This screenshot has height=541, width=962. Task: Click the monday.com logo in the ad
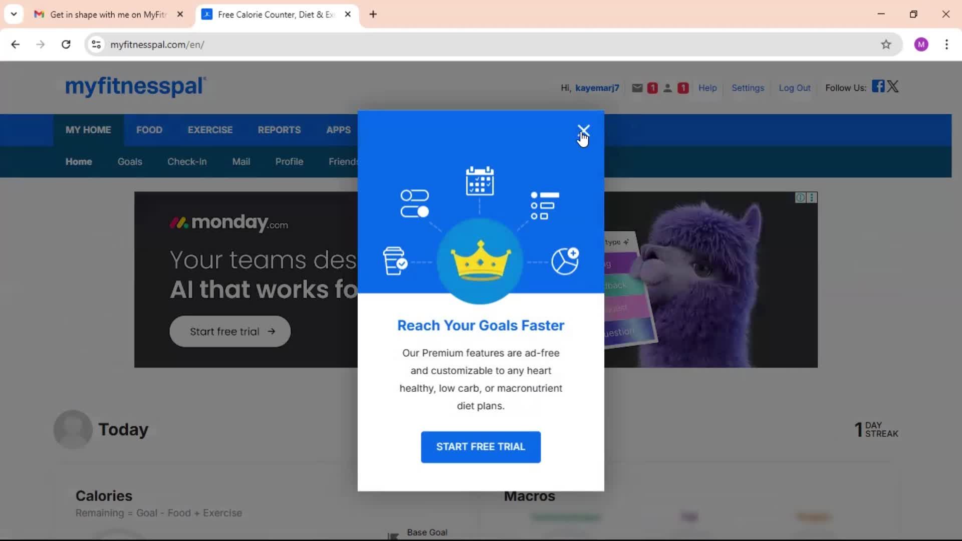[x=229, y=222]
